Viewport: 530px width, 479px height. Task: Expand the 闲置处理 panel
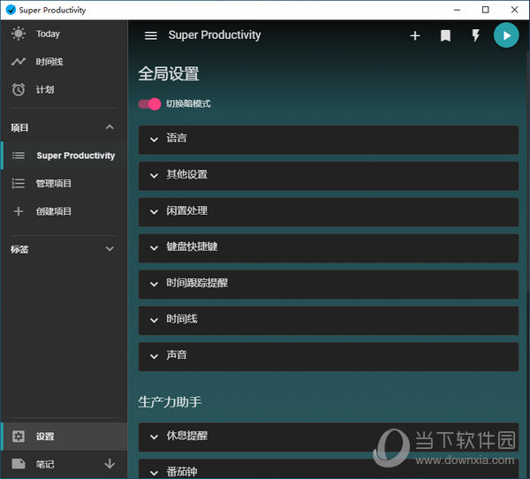(x=329, y=212)
